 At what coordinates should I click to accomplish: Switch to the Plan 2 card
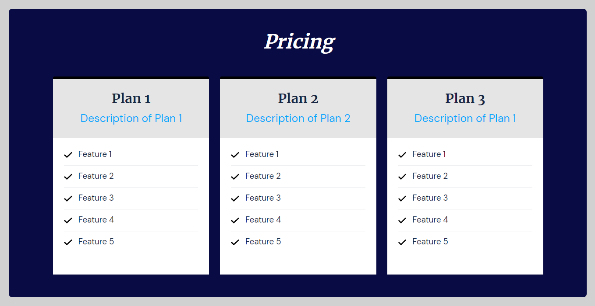298,175
